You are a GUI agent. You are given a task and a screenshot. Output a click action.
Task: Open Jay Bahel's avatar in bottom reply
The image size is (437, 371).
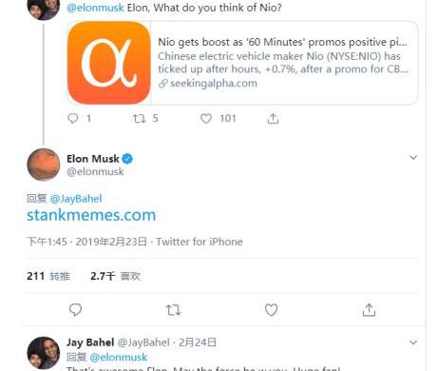44,353
